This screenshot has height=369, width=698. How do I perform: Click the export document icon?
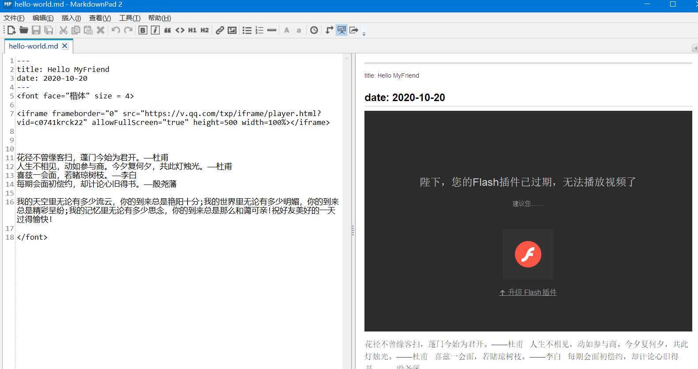(354, 30)
